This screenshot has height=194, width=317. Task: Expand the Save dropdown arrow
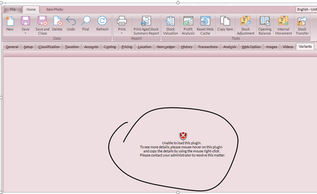click(x=25, y=33)
